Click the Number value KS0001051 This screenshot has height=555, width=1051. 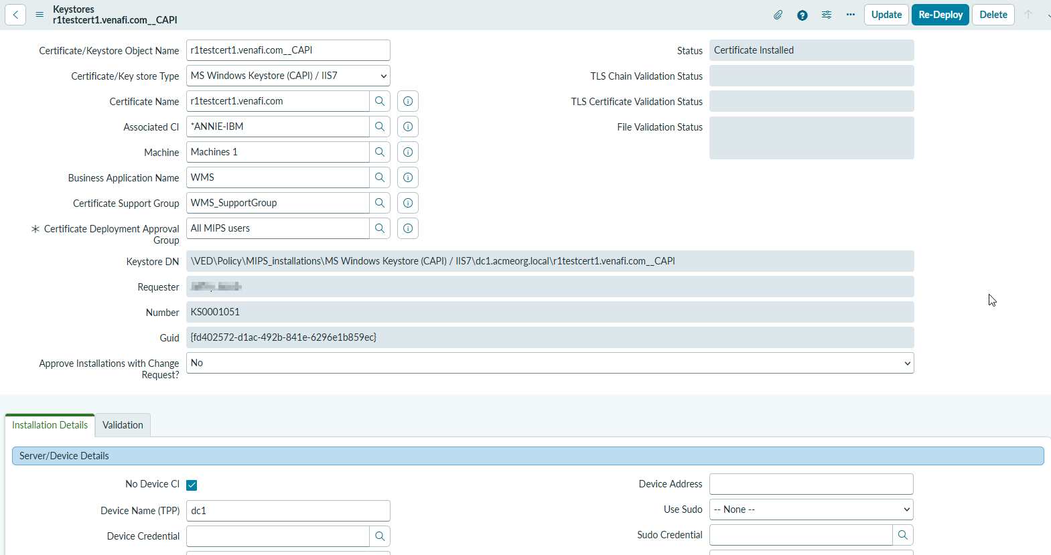click(x=550, y=312)
